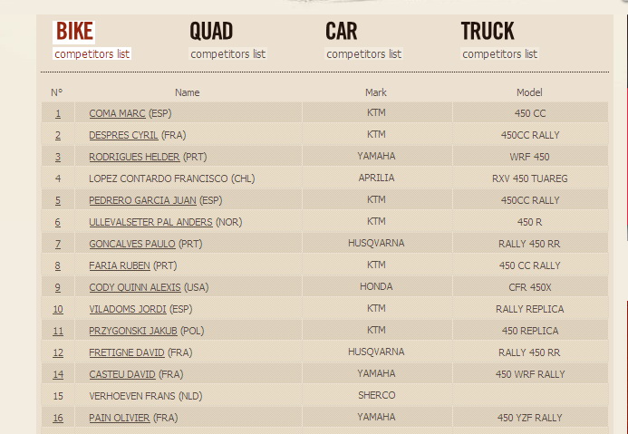628x434 pixels.
Task: Open GONCALVES PAULO rider page
Action: pos(132,244)
